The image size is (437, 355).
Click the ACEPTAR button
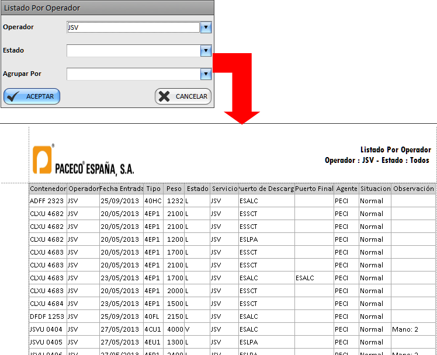(x=32, y=96)
